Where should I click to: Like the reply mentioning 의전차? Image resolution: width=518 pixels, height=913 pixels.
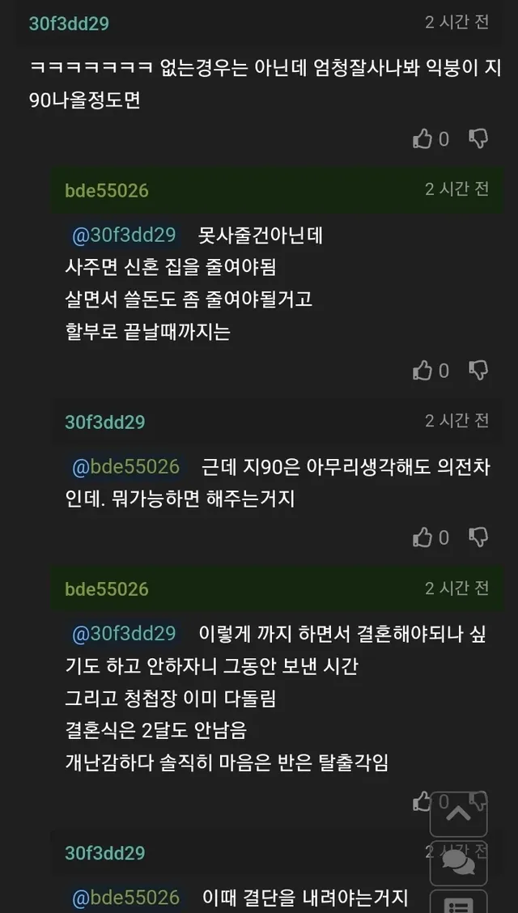(x=423, y=537)
